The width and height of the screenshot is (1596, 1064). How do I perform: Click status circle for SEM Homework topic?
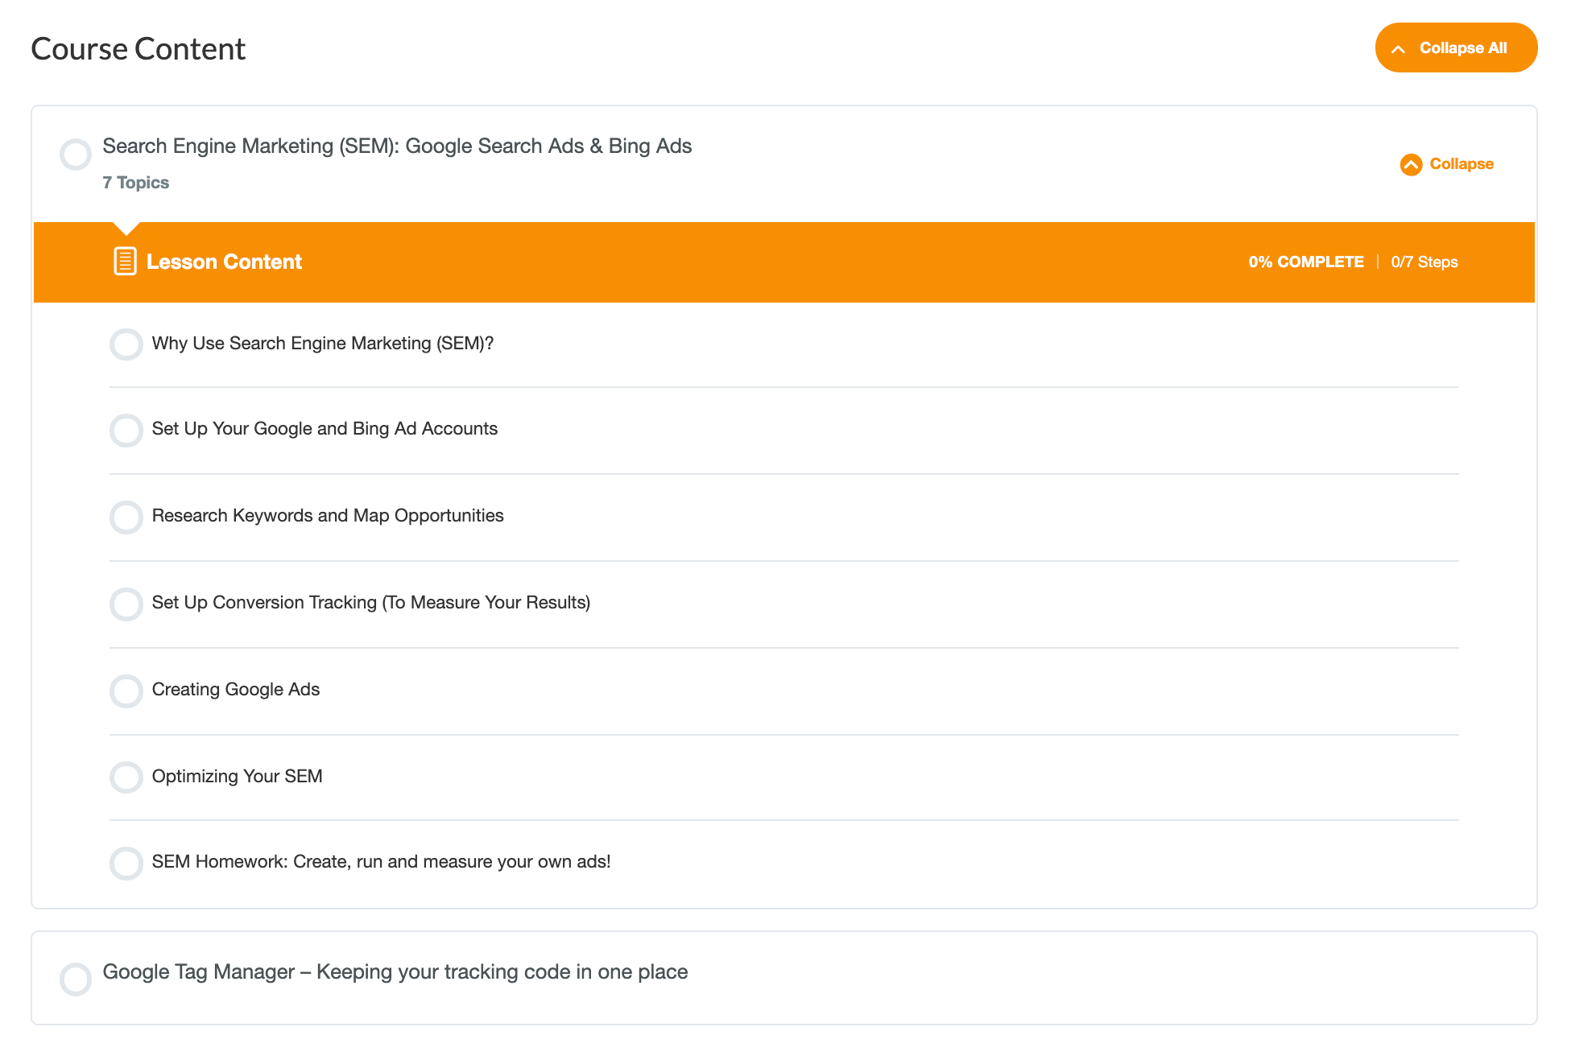coord(126,864)
